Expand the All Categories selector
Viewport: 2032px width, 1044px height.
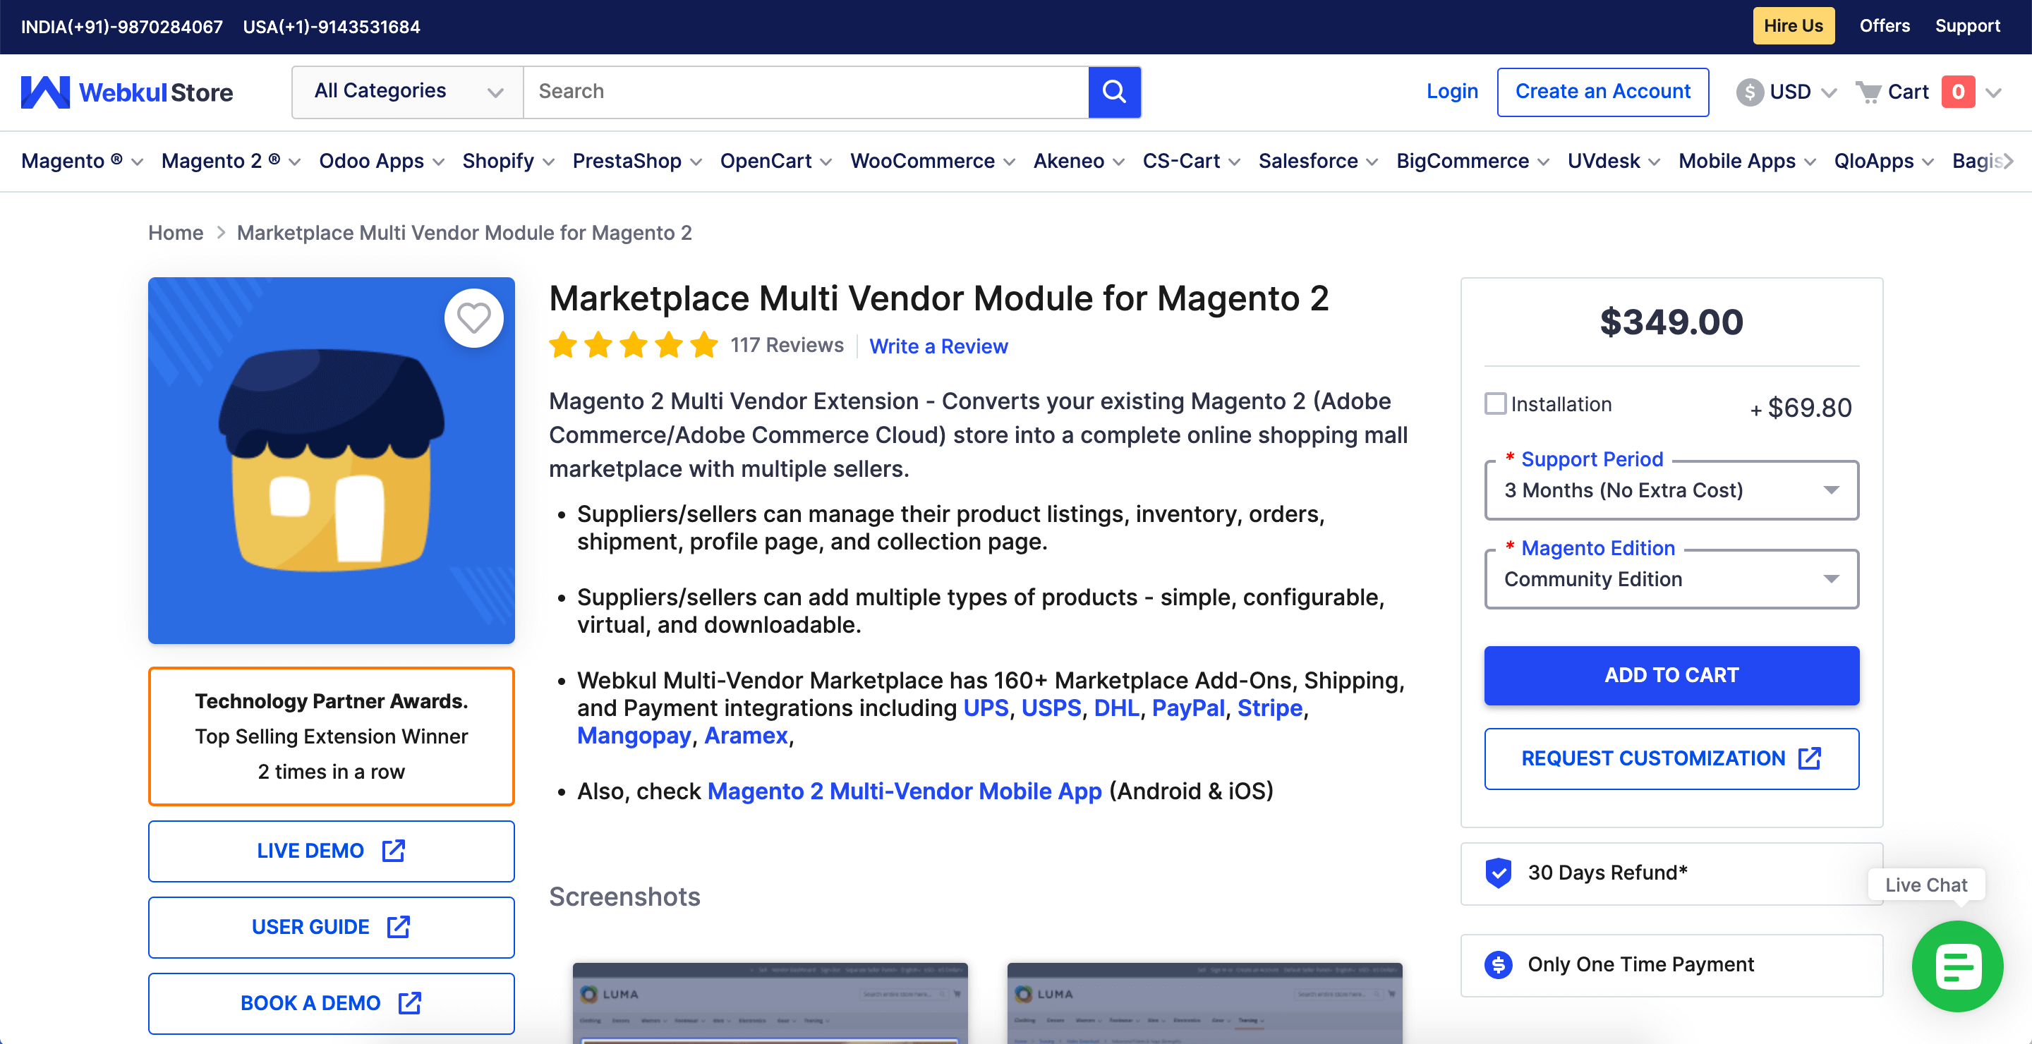[407, 92]
